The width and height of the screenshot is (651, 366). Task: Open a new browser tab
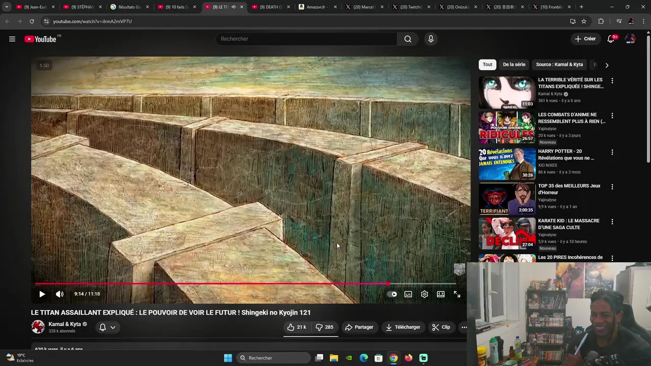(x=581, y=7)
